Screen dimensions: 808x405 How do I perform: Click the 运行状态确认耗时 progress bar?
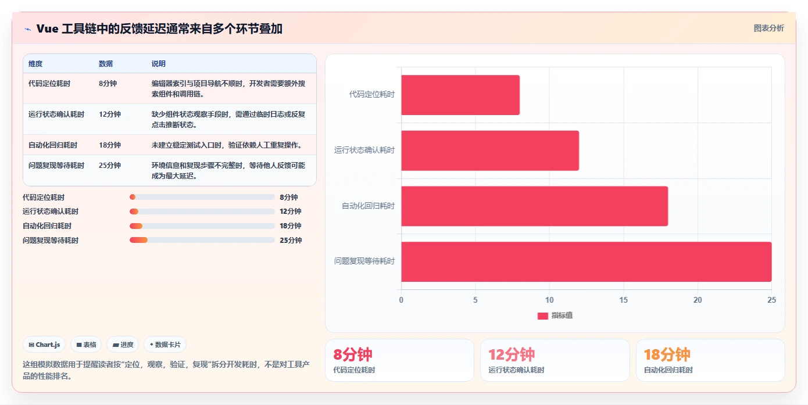point(202,212)
